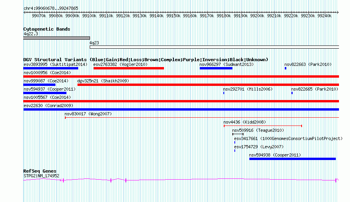The height and width of the screenshot is (202, 350).
Task: Open esv1754729 (Levy2007) label
Action: click(259, 147)
